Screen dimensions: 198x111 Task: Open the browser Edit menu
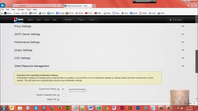tap(7, 10)
